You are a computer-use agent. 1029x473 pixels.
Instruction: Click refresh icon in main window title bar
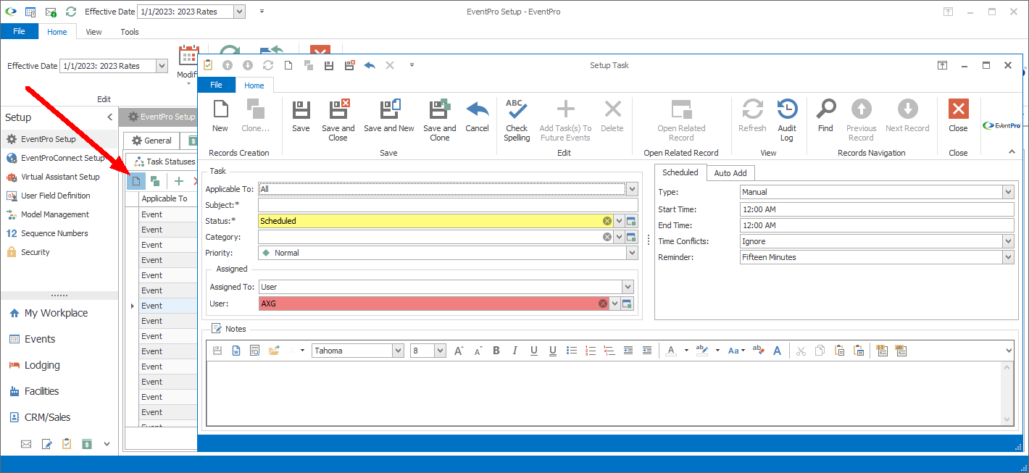(x=70, y=12)
